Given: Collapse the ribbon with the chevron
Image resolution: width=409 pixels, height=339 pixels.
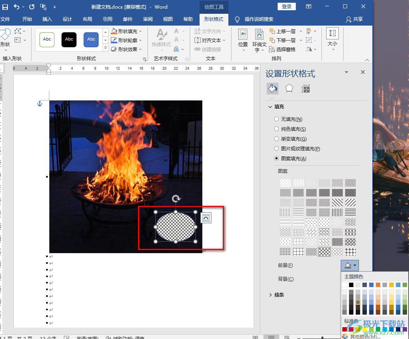Looking at the screenshot, I should tap(367, 60).
